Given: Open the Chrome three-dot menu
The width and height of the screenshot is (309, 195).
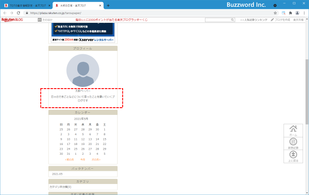Looking at the screenshot, I should pyautogui.click(x=304, y=13).
